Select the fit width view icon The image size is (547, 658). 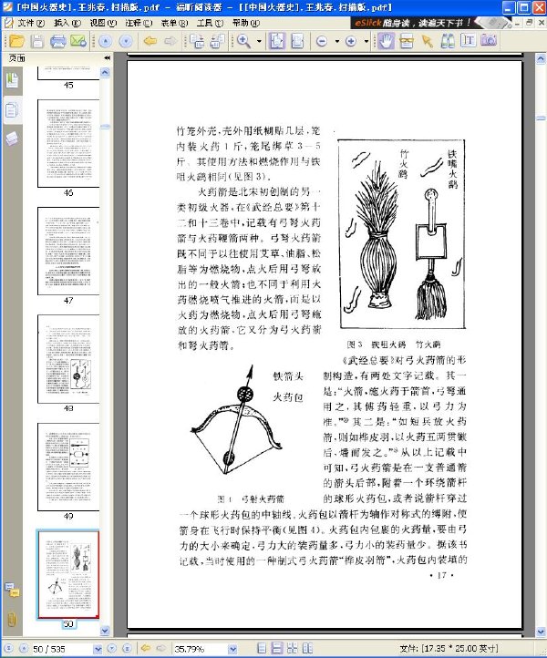297,41
